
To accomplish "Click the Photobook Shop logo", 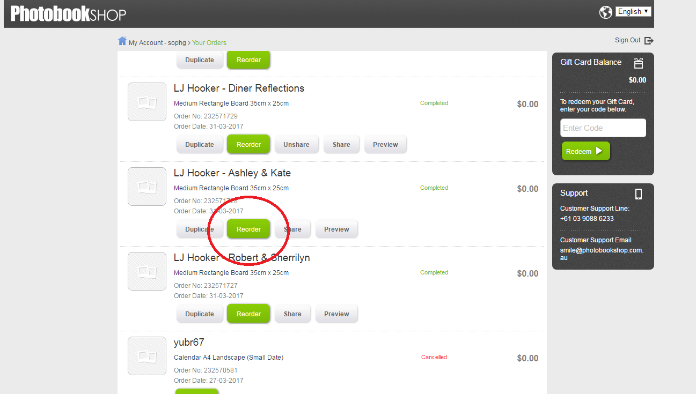I will tap(68, 13).
